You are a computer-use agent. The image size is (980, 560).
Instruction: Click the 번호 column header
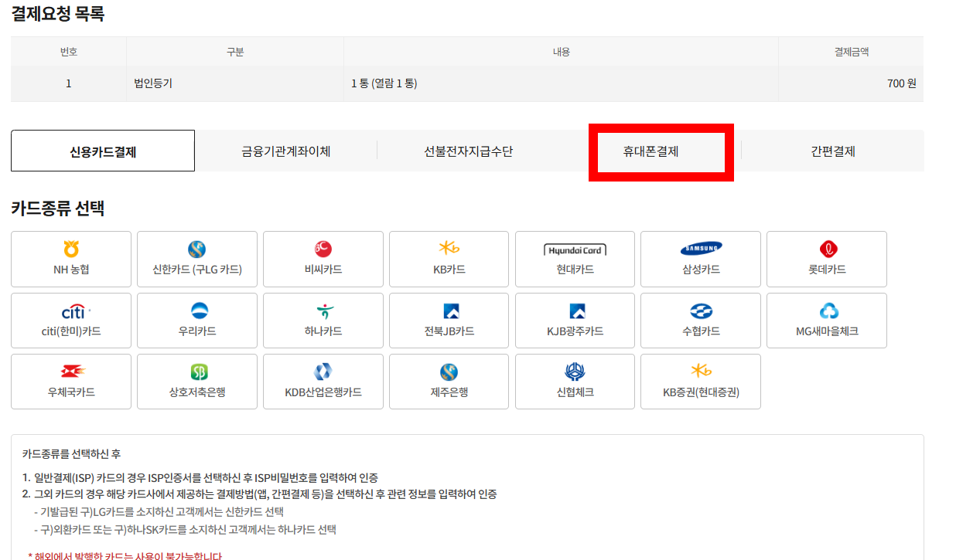[69, 52]
